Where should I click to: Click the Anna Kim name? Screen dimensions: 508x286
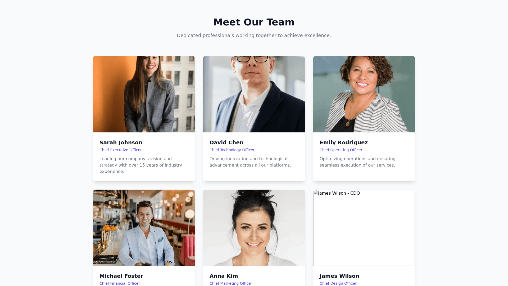[224, 276]
